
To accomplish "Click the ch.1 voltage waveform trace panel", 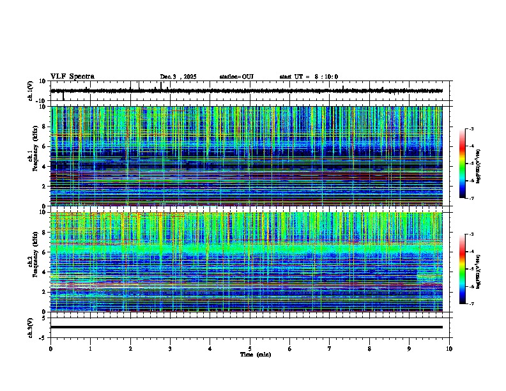I will coord(251,91).
